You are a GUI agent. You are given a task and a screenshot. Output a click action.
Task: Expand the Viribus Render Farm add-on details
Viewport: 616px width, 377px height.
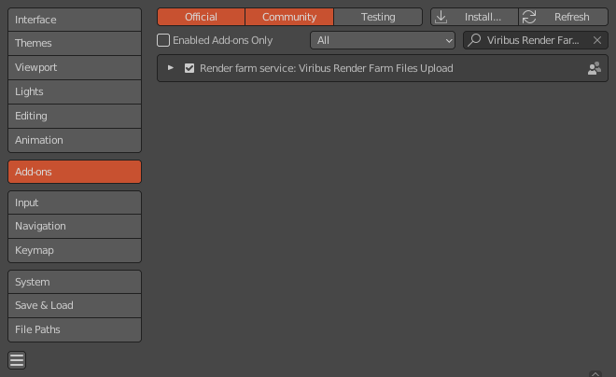171,68
